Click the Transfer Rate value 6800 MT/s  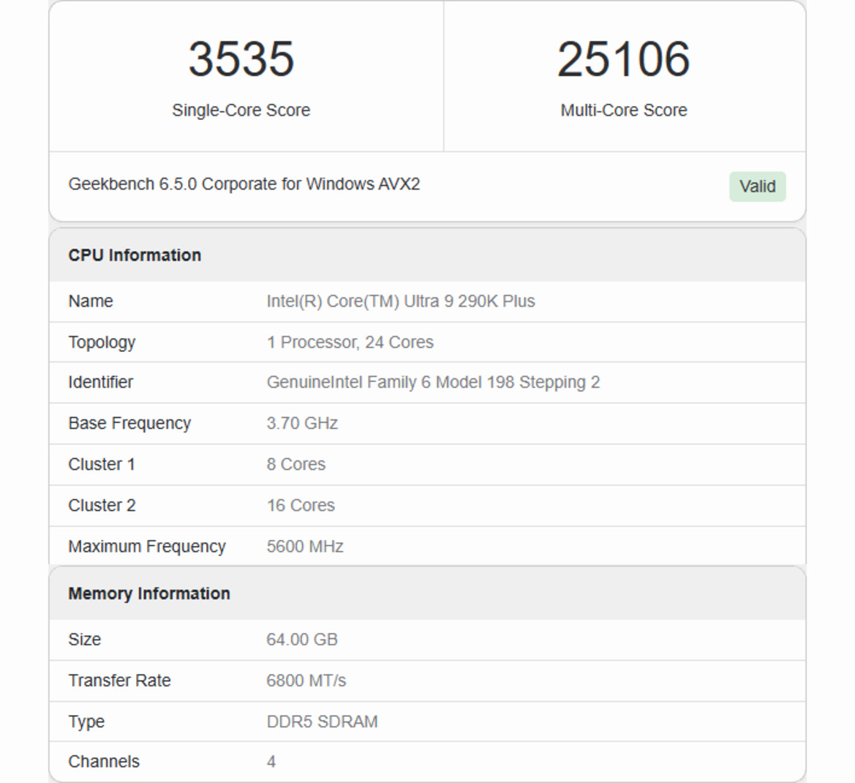306,681
